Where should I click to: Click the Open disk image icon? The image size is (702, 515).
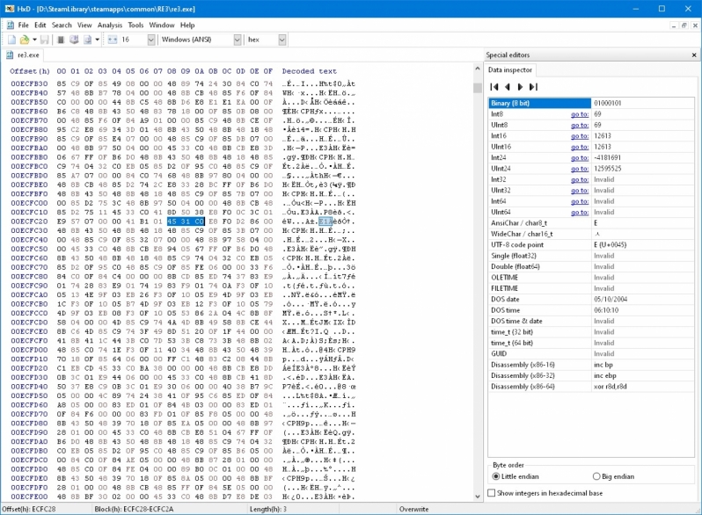click(x=87, y=40)
